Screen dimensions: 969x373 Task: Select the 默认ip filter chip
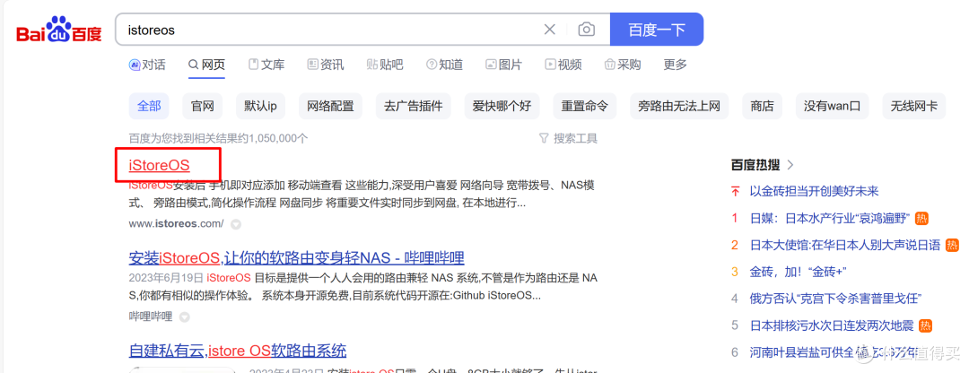pos(261,106)
